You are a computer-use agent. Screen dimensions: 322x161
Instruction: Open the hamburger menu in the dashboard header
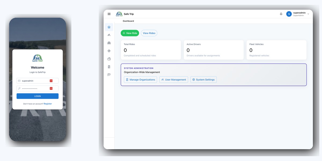tap(109, 14)
